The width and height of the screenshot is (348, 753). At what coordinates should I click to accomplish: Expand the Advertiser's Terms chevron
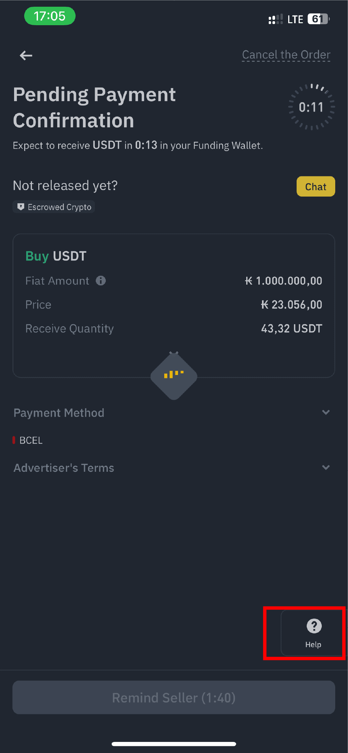[325, 467]
